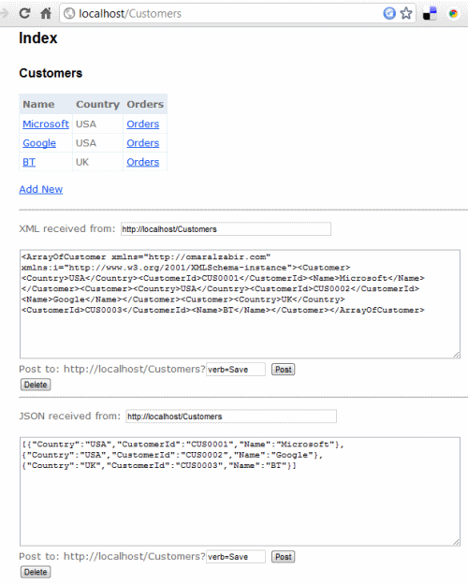Reload the page with the refresh icon

(x=24, y=14)
